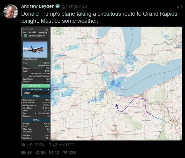Click the Source ADS-B value
This screenshot has width=185, height=158.
coord(47,124)
